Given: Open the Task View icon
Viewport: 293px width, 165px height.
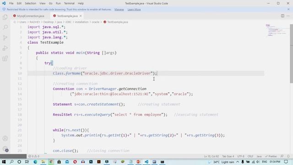Looking at the screenshot, I should click(x=27, y=162).
